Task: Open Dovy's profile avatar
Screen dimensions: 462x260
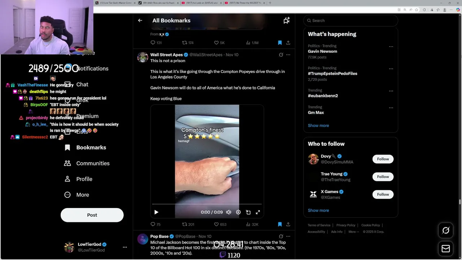Action: pos(313,159)
